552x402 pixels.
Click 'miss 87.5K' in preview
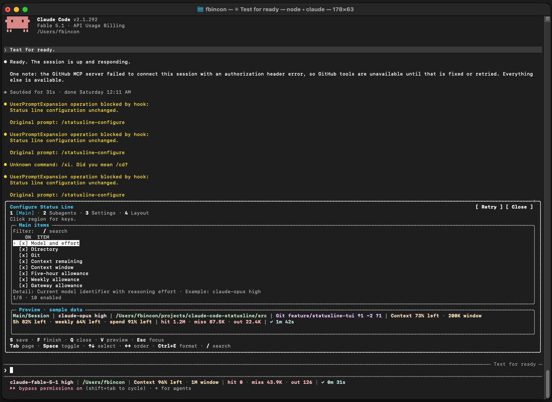pyautogui.click(x=209, y=322)
